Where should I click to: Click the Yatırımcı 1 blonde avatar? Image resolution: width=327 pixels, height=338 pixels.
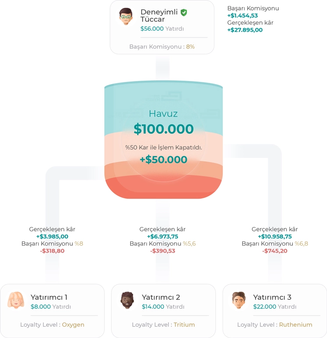16,300
